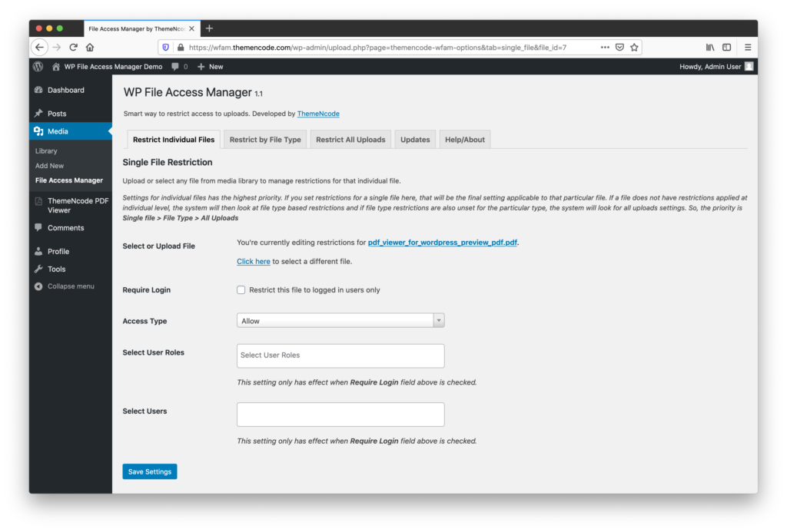Bookmark this page with the star icon
This screenshot has width=787, height=532.
[634, 47]
